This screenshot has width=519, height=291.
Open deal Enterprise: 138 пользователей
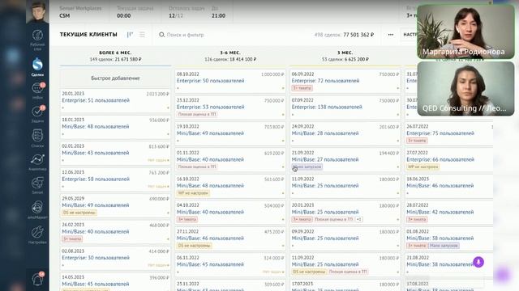327,107
